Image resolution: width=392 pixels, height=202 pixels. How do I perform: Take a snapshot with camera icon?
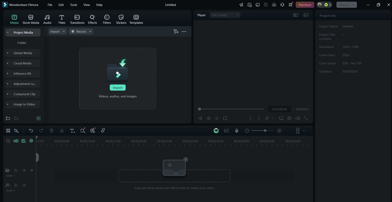click(289, 118)
